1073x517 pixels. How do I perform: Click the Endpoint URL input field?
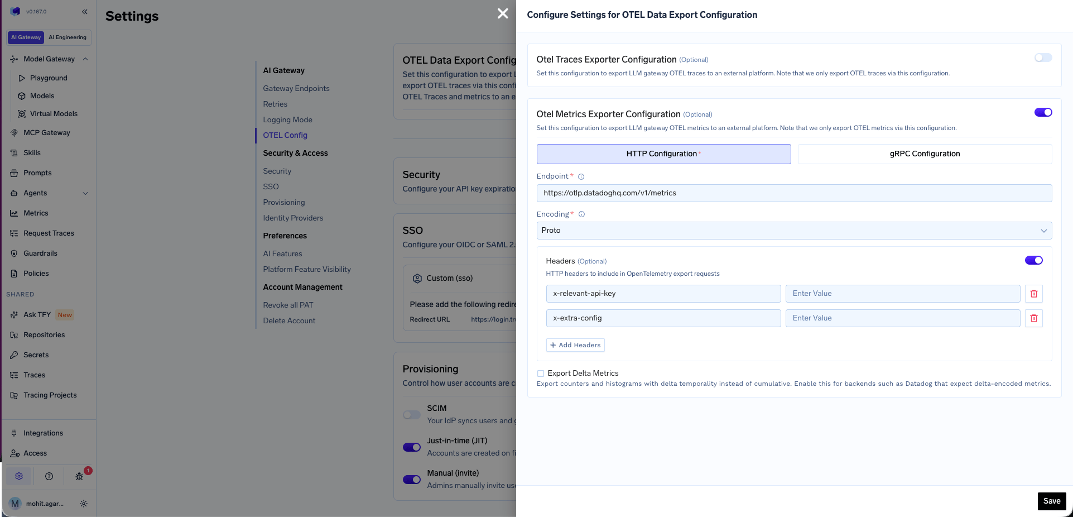click(x=794, y=193)
